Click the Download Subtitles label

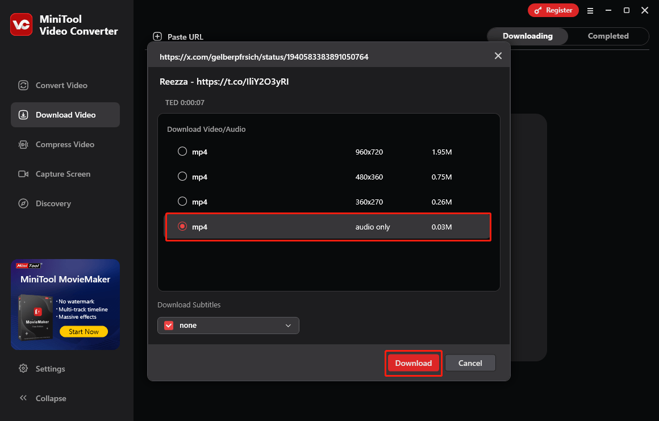pos(189,305)
